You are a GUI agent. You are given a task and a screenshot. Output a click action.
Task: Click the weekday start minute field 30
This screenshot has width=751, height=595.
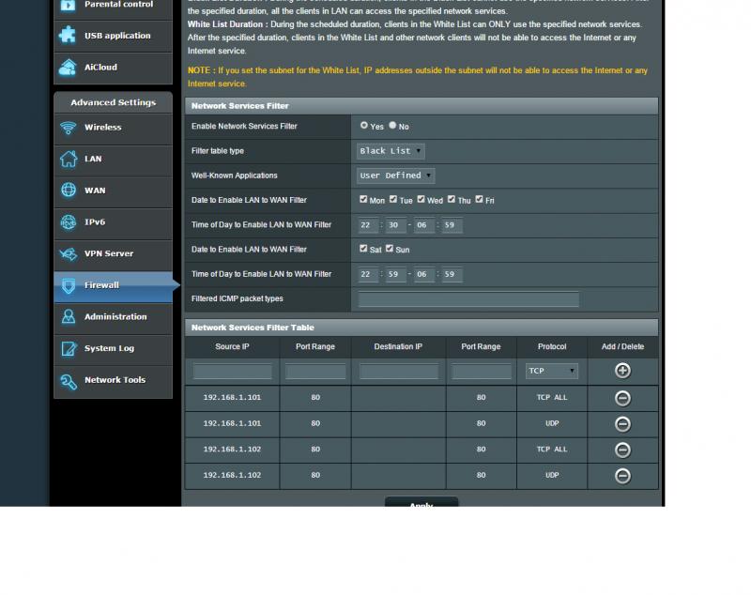(395, 225)
